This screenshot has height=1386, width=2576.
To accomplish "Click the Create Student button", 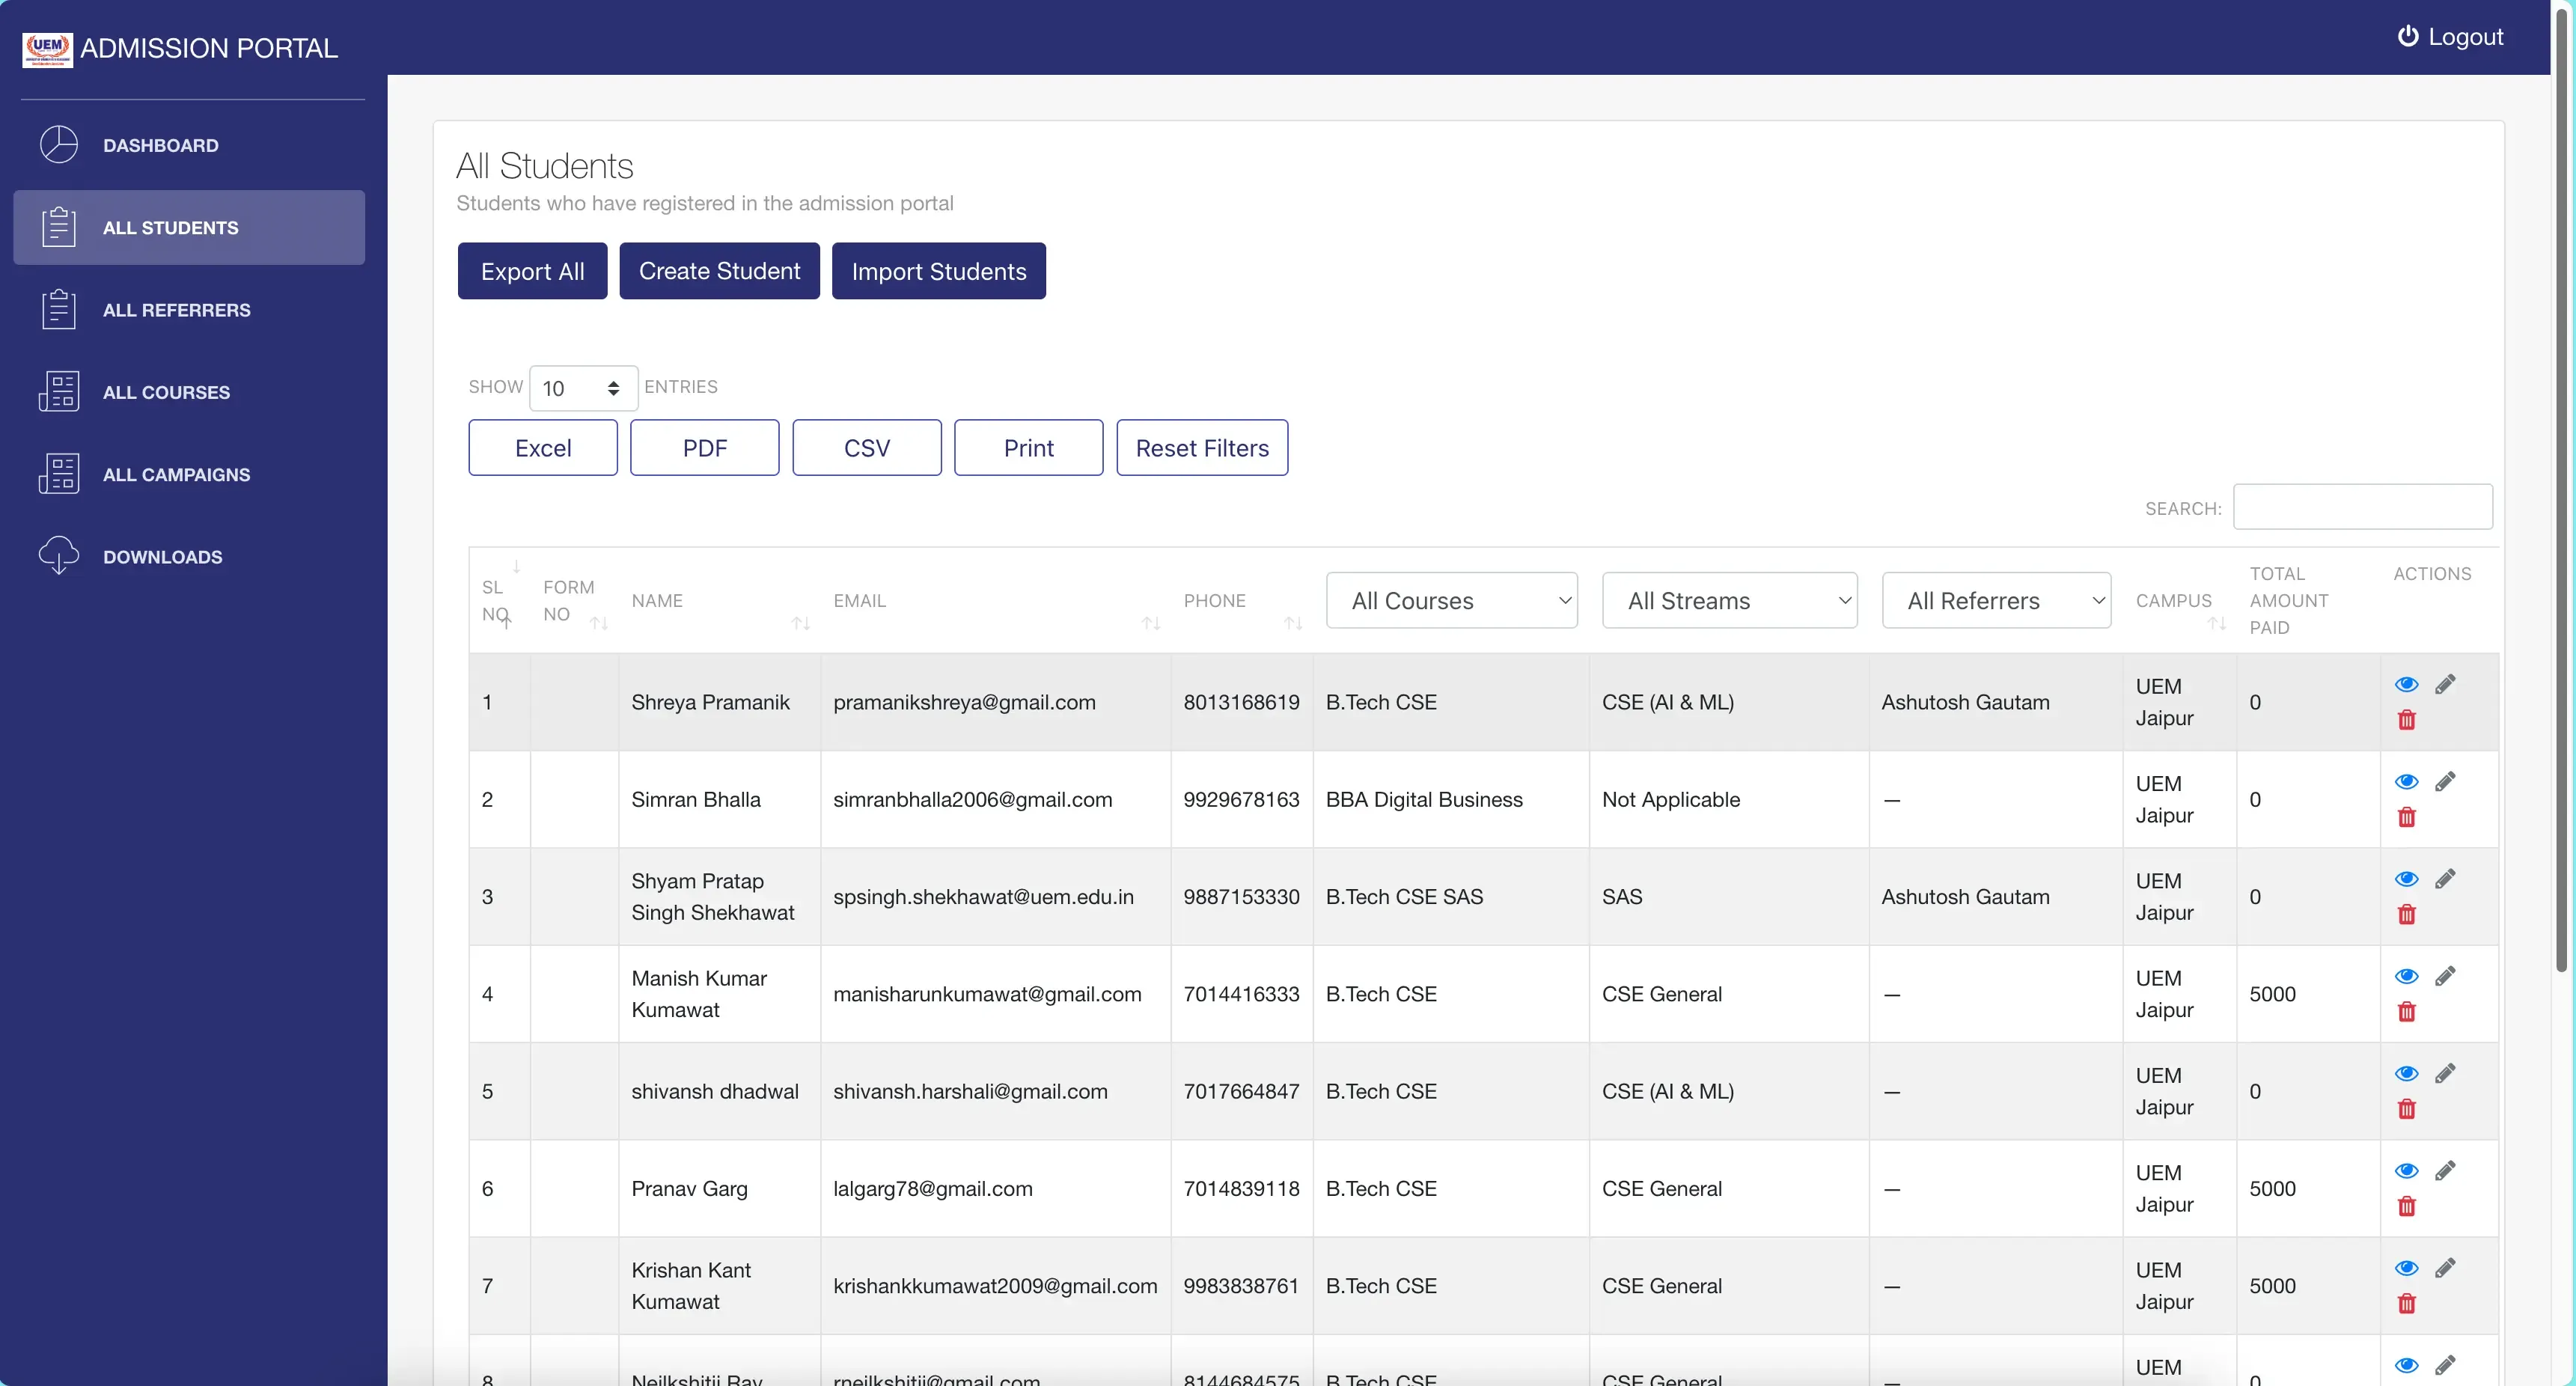I will [x=719, y=270].
